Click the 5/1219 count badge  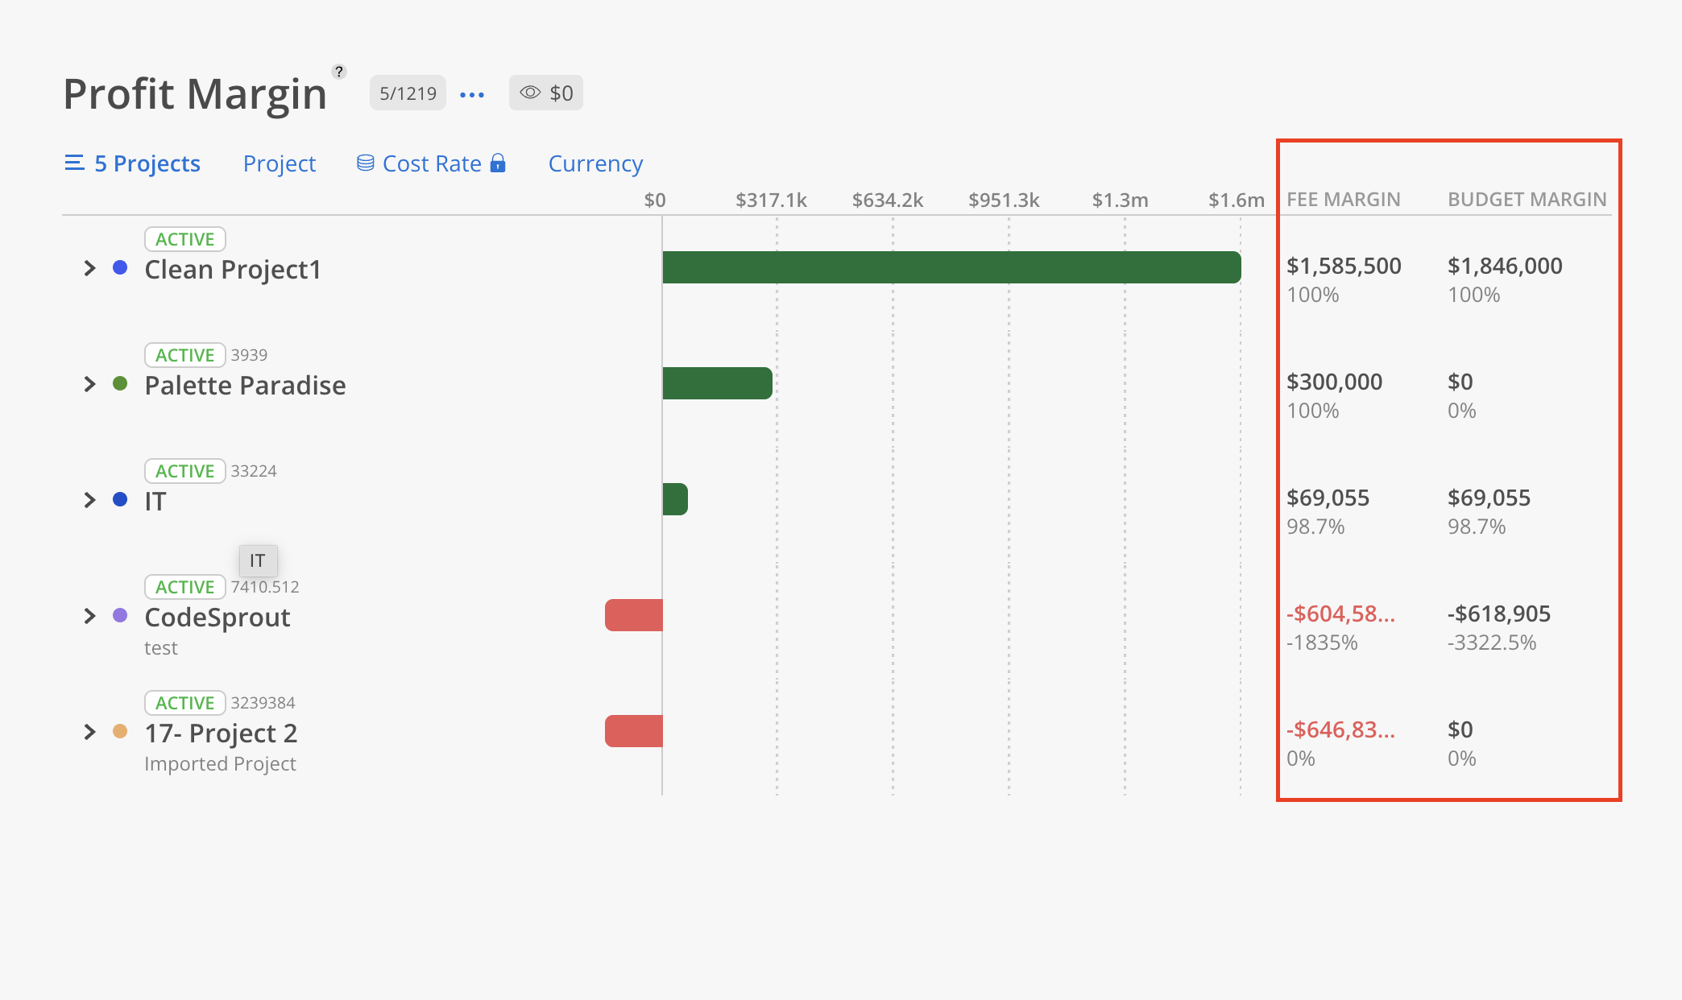[408, 93]
